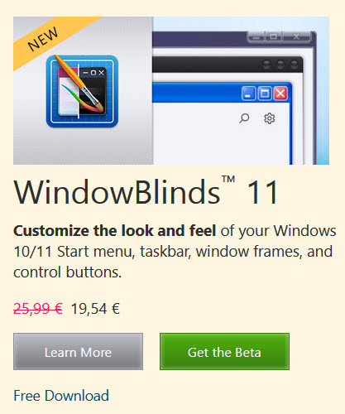Click the magnifier search icon in preview
Viewport: 345px width, 414px height.
tap(244, 118)
